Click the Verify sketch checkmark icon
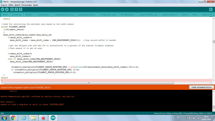The width and height of the screenshot is (215, 121). point(3,9)
